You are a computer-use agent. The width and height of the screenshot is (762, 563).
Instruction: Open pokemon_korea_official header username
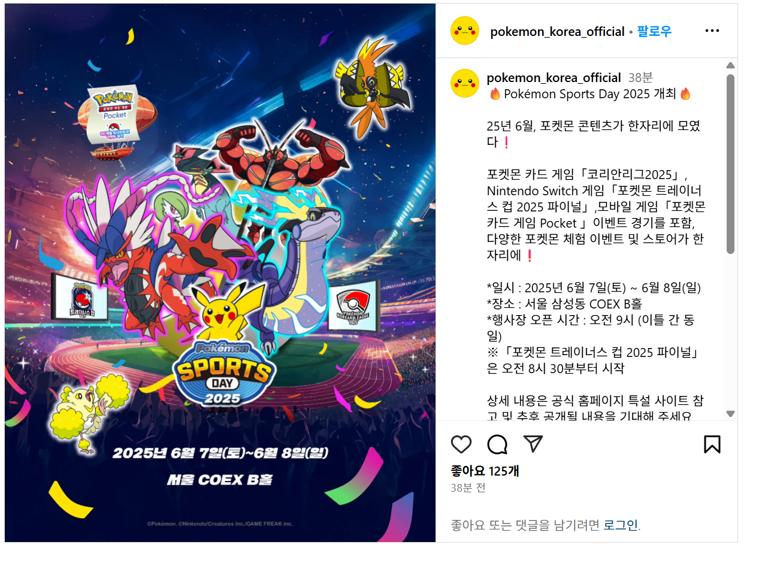(x=557, y=32)
